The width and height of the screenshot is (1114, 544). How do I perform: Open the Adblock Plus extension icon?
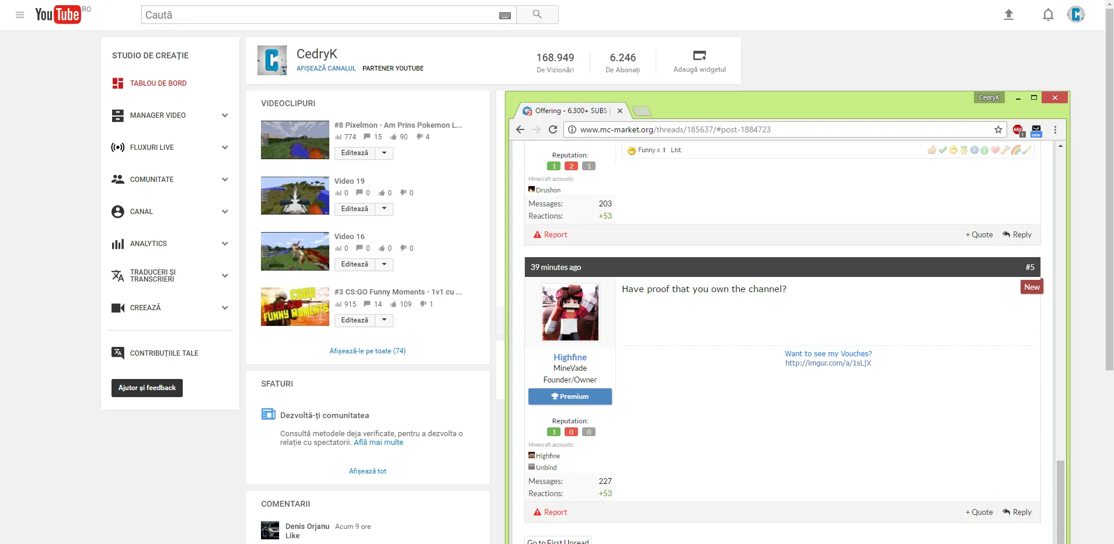(x=1018, y=129)
